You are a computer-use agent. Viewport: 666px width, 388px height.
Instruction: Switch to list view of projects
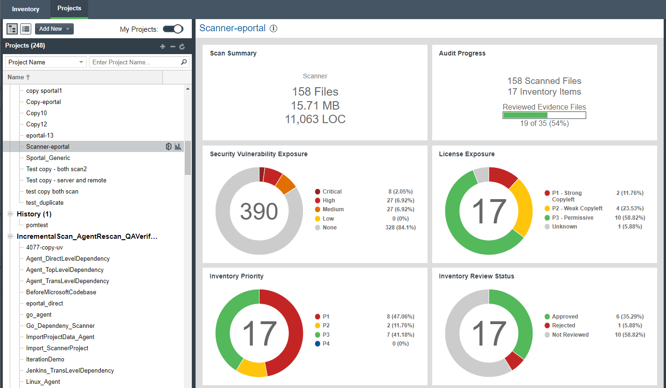tap(26, 28)
